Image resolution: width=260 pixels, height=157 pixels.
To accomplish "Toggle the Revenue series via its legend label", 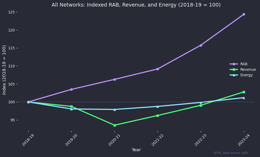I will tap(248, 69).
